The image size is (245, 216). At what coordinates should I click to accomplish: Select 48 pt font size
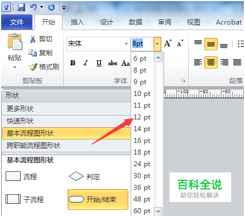pos(142,199)
